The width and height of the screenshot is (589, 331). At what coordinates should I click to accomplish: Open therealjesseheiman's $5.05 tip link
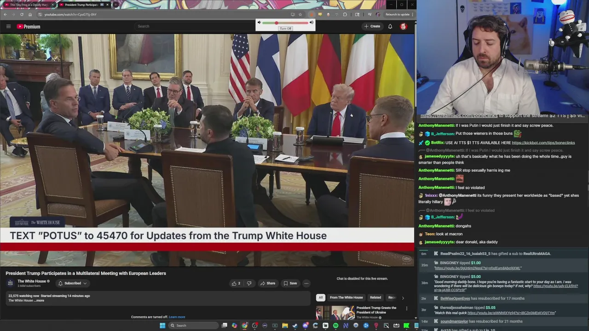(511, 313)
